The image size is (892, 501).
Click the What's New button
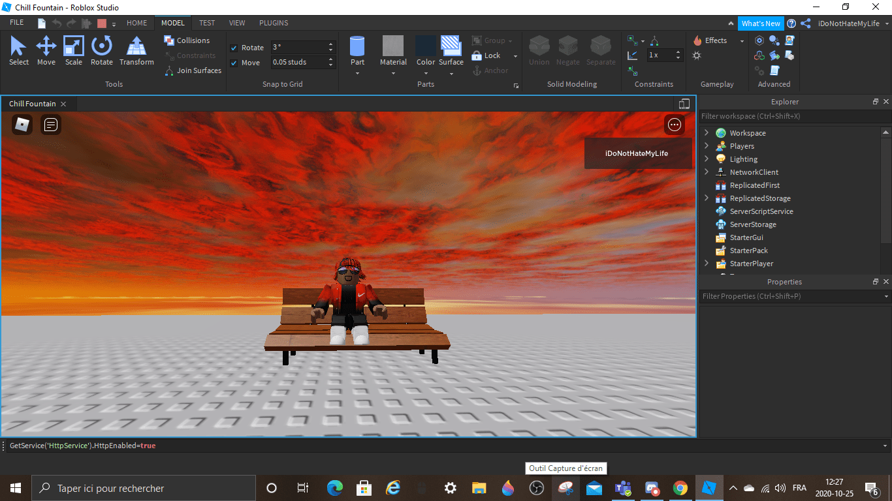click(x=760, y=23)
